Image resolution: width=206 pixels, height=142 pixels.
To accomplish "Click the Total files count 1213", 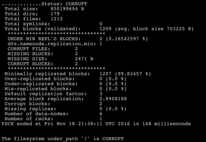I will (x=56, y=19).
